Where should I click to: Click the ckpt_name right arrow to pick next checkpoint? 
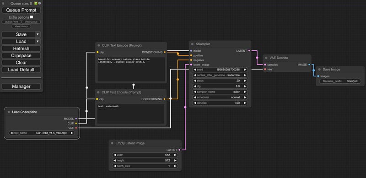(x=72, y=133)
